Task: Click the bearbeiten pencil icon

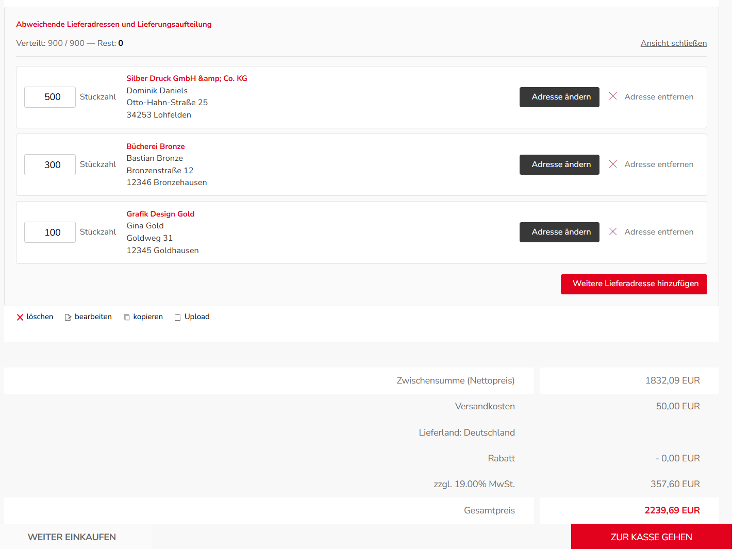Action: pos(68,317)
